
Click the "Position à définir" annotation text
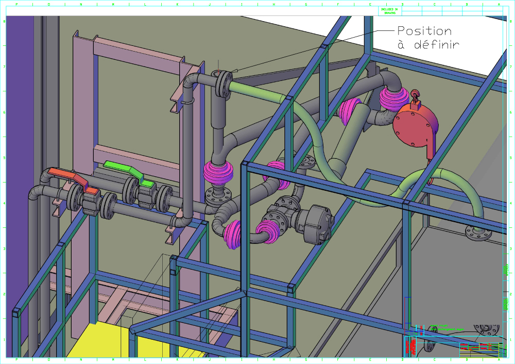tap(424, 38)
